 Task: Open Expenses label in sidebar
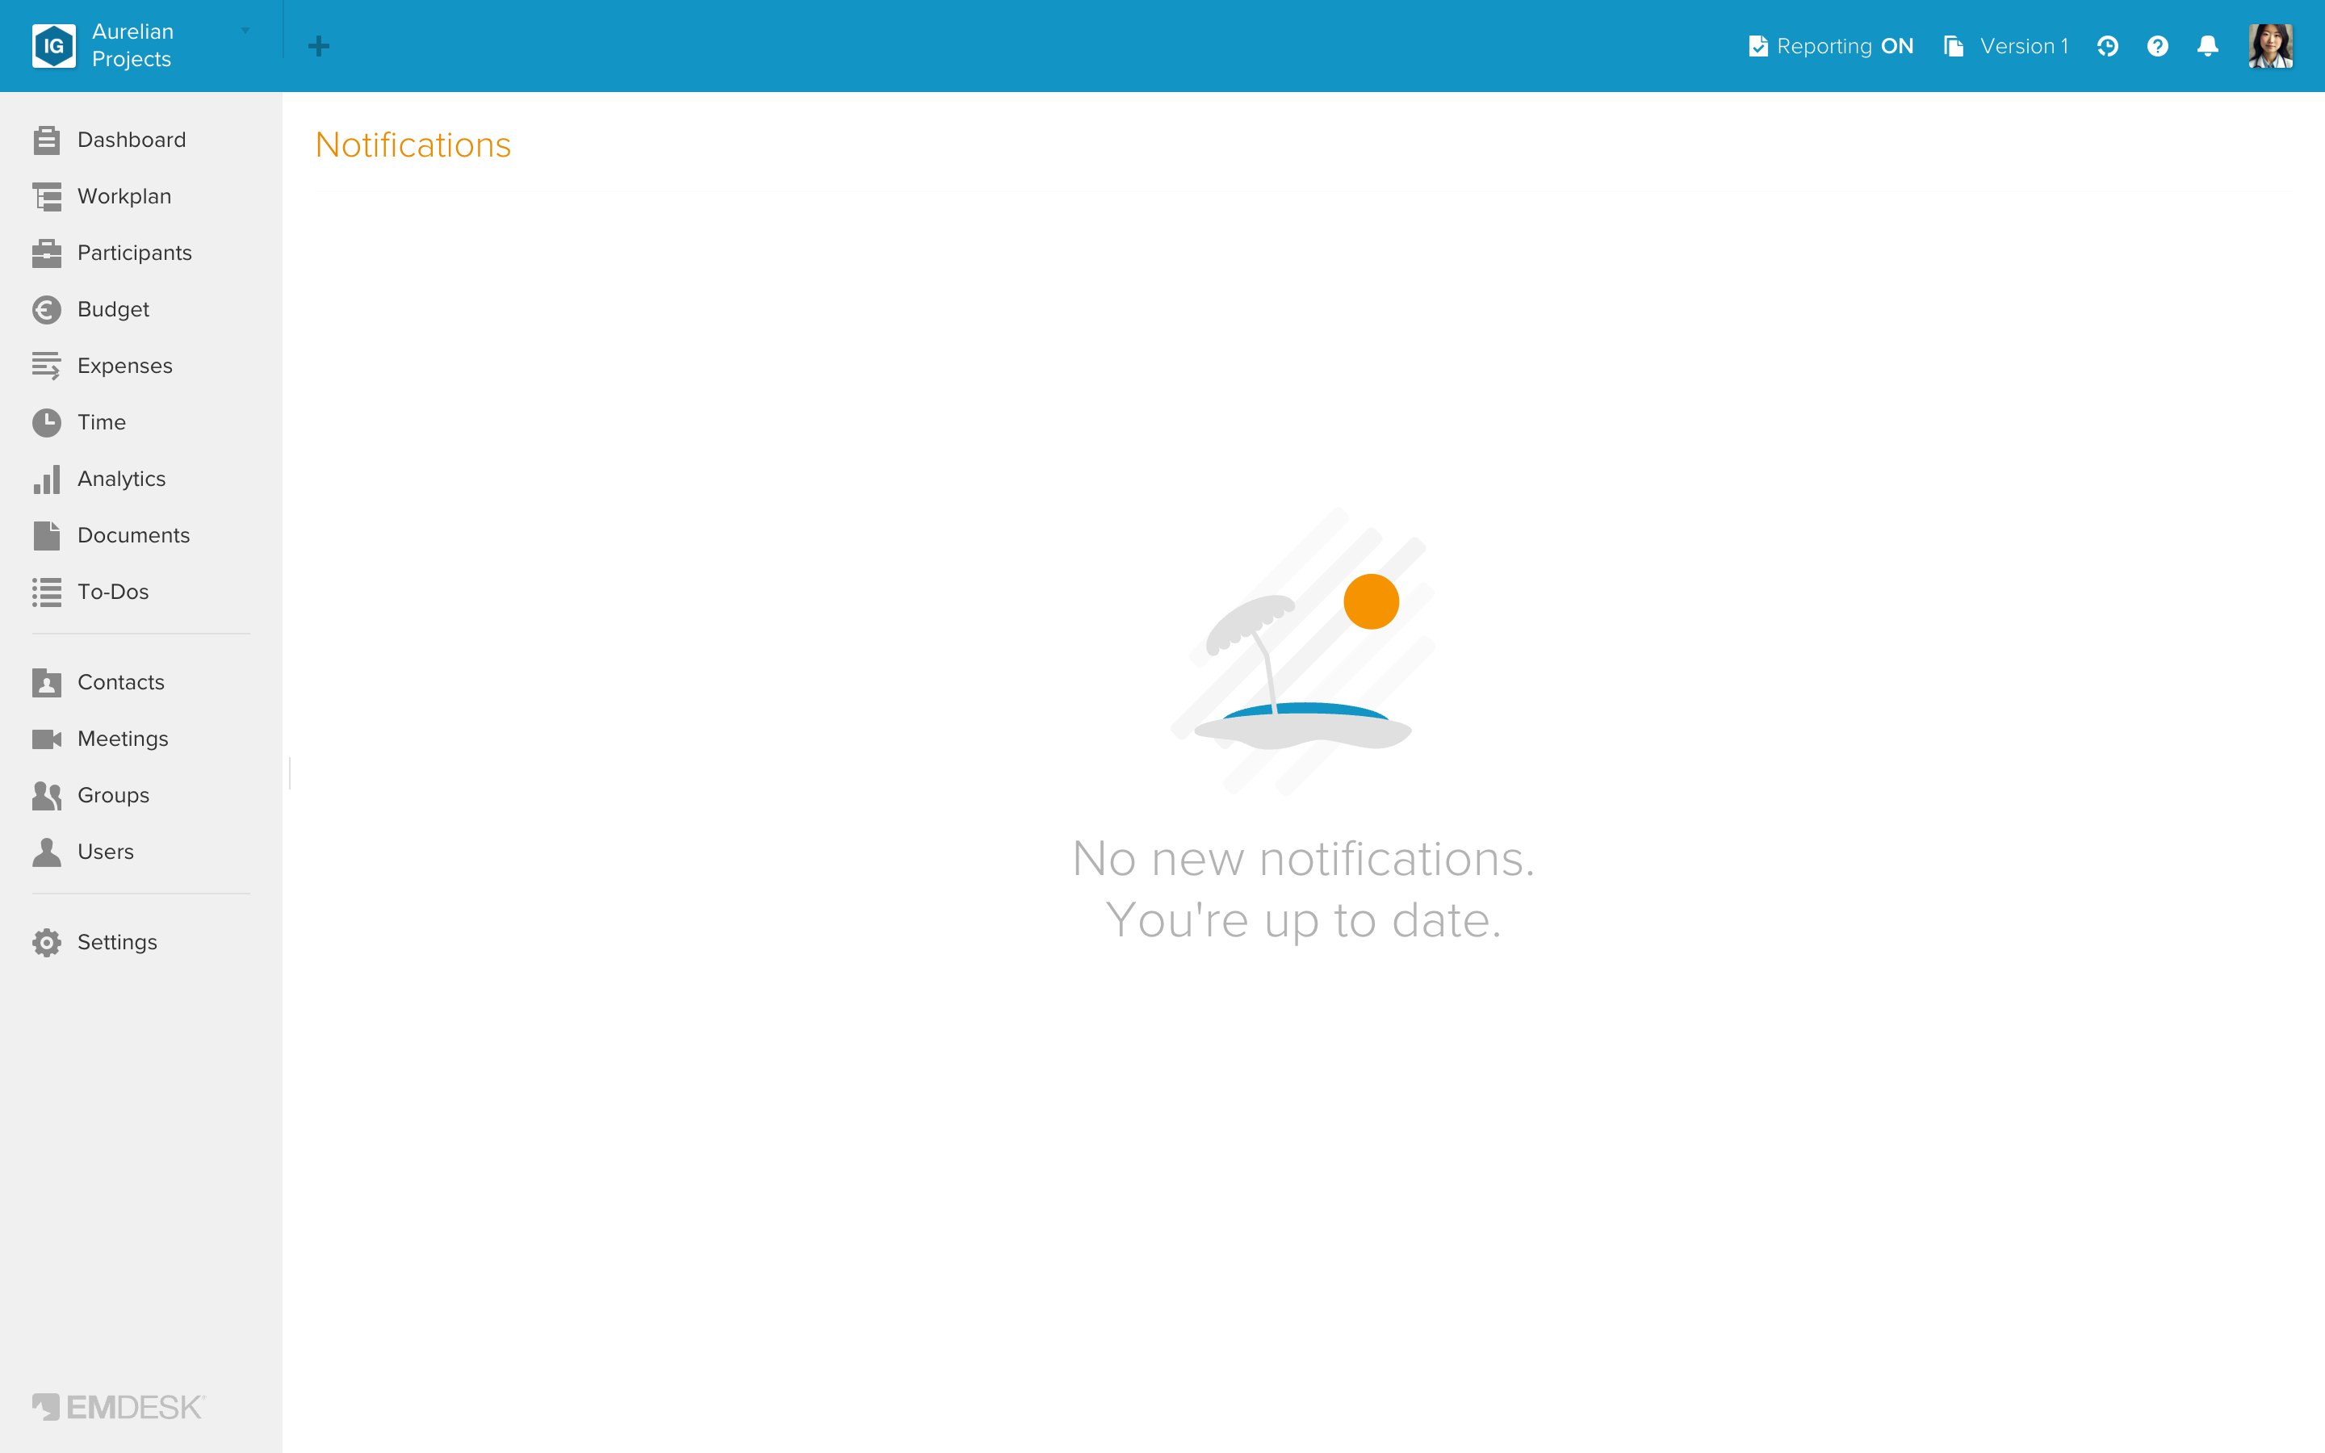pos(125,366)
